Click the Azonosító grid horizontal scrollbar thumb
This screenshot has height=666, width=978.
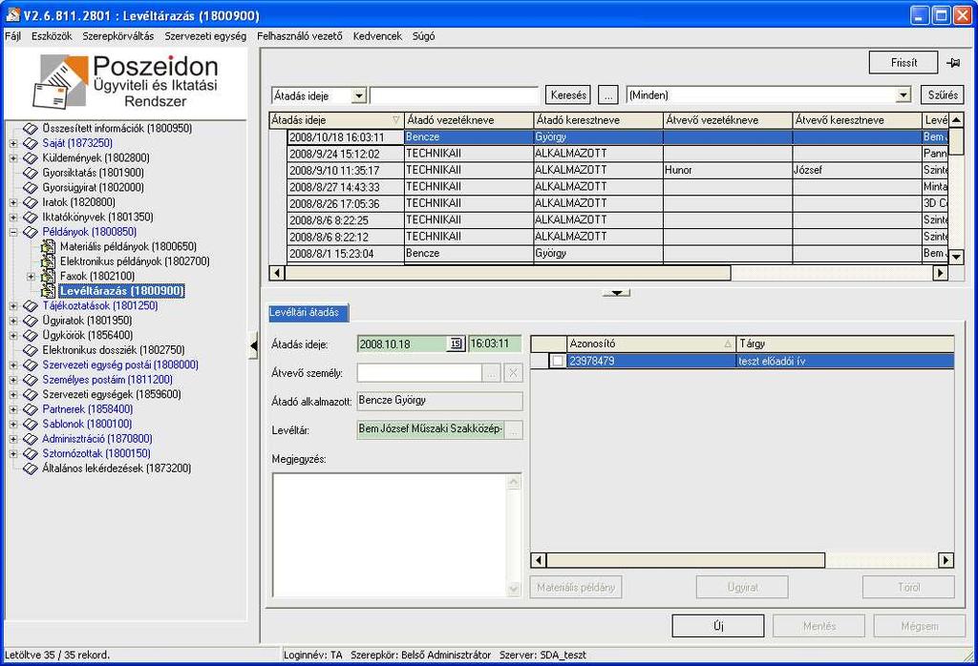[686, 560]
